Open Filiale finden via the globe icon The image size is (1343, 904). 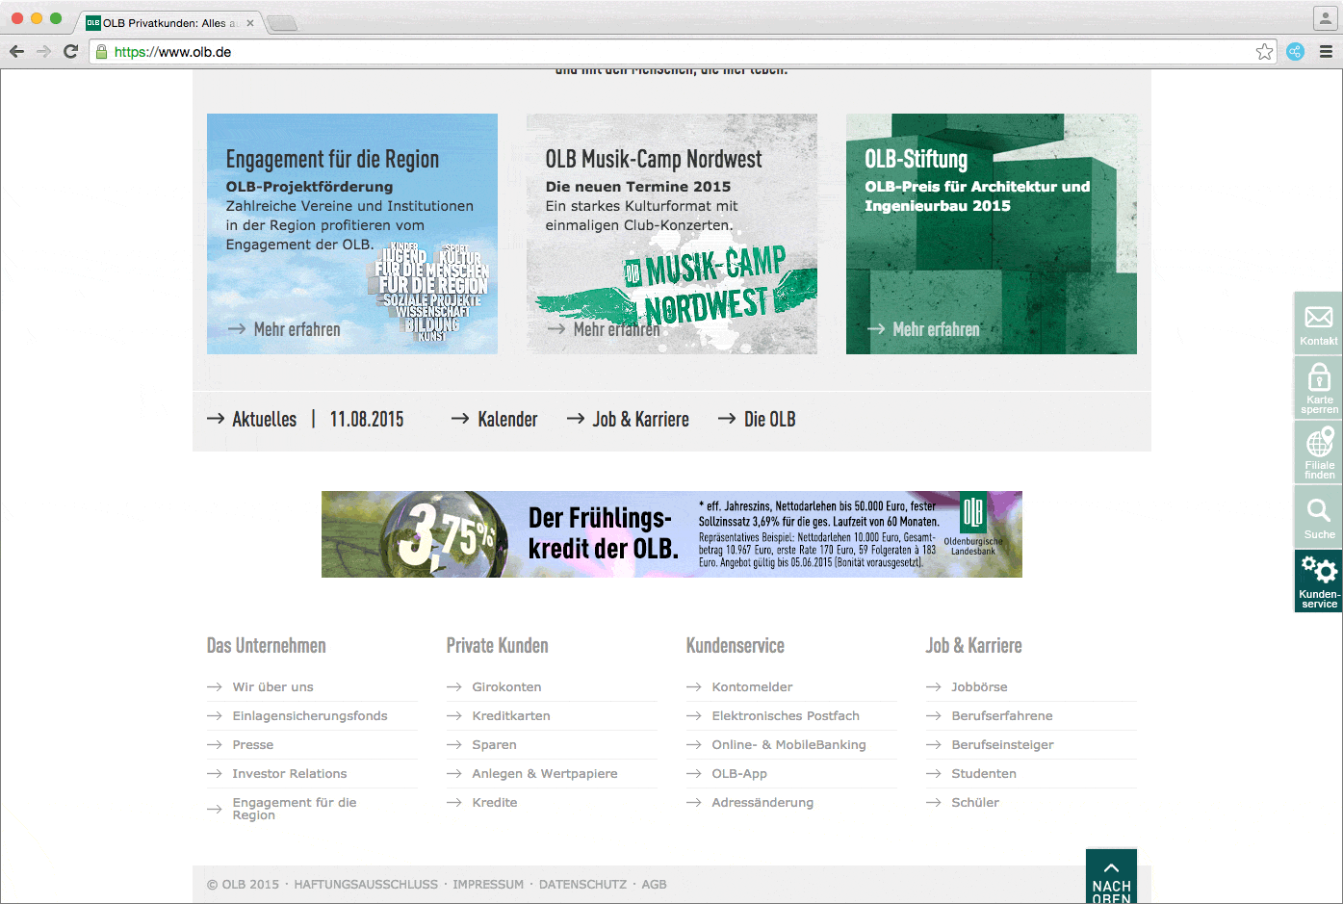click(x=1317, y=451)
